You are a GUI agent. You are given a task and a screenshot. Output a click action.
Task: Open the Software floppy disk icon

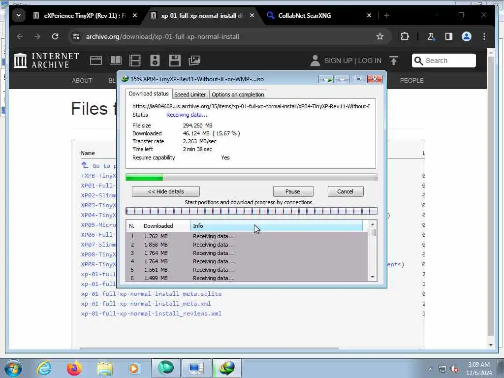pos(175,61)
